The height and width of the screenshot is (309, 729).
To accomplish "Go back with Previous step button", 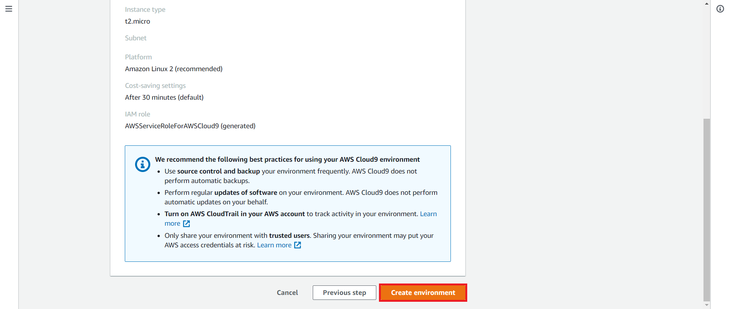I will (344, 293).
